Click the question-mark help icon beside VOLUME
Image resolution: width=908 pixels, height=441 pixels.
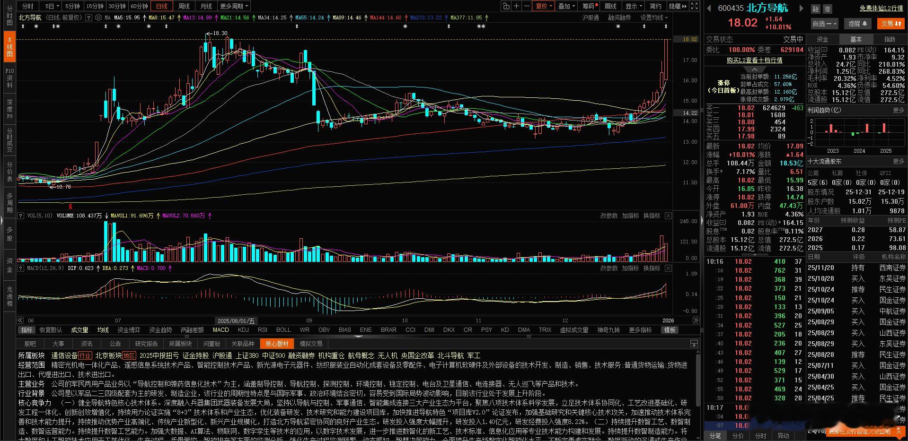(x=20, y=216)
